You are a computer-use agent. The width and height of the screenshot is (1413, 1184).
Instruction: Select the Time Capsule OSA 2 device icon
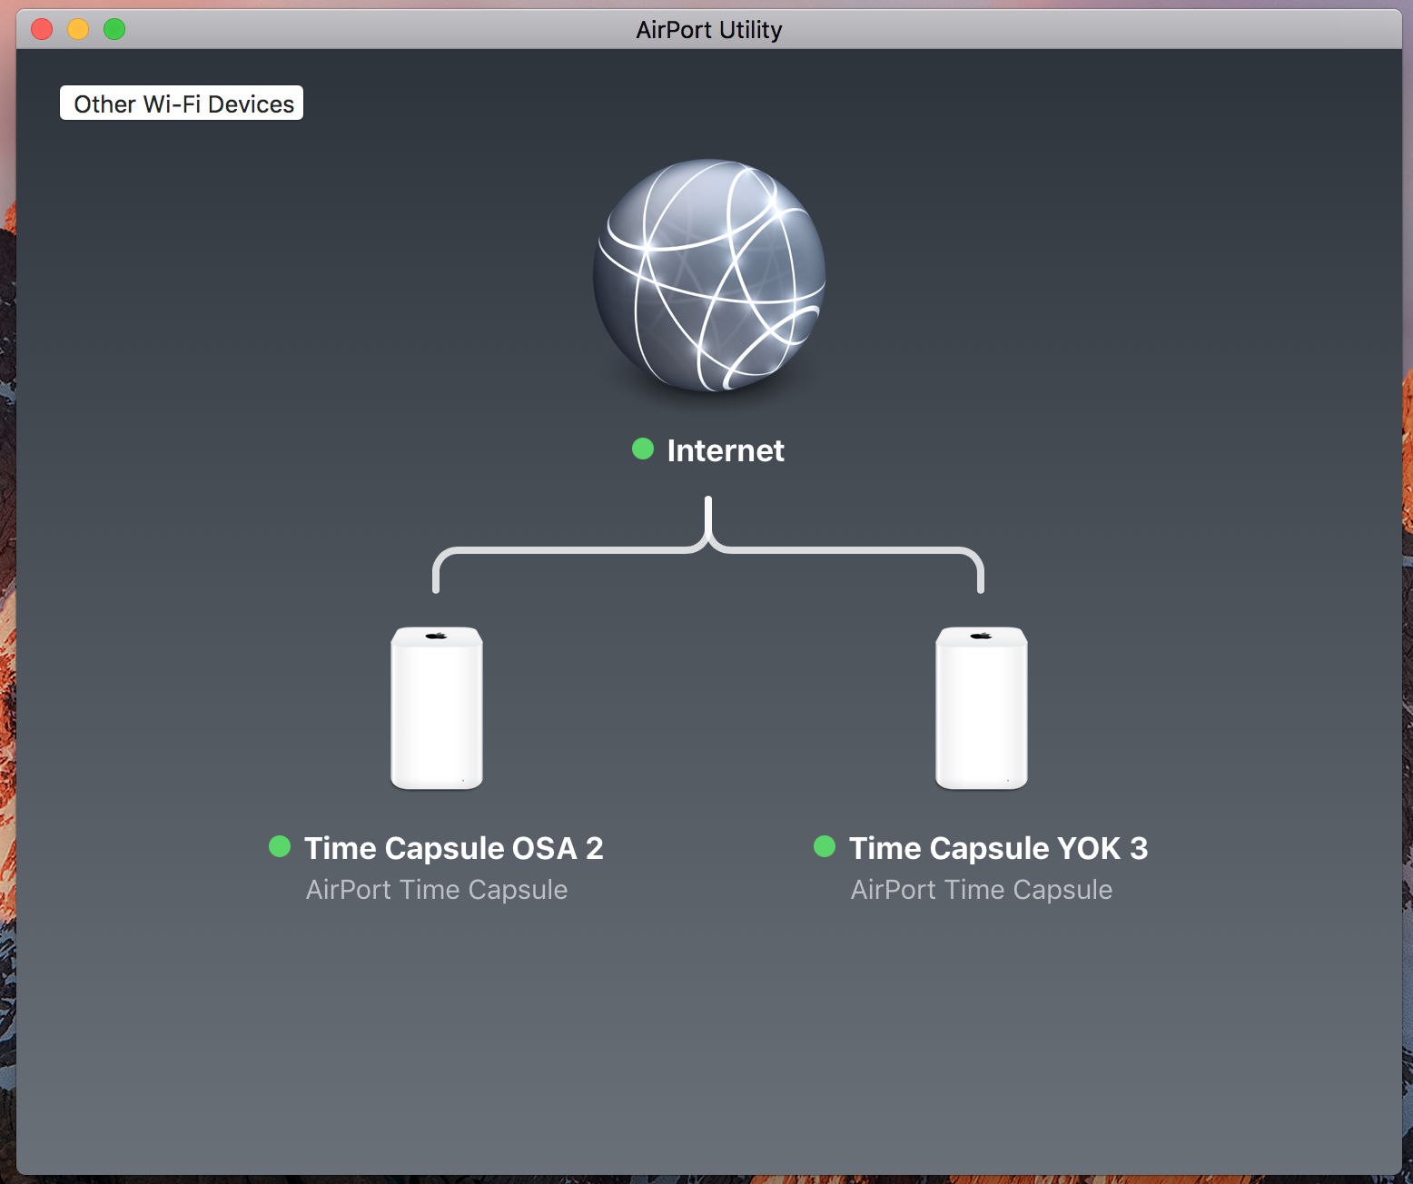[437, 708]
